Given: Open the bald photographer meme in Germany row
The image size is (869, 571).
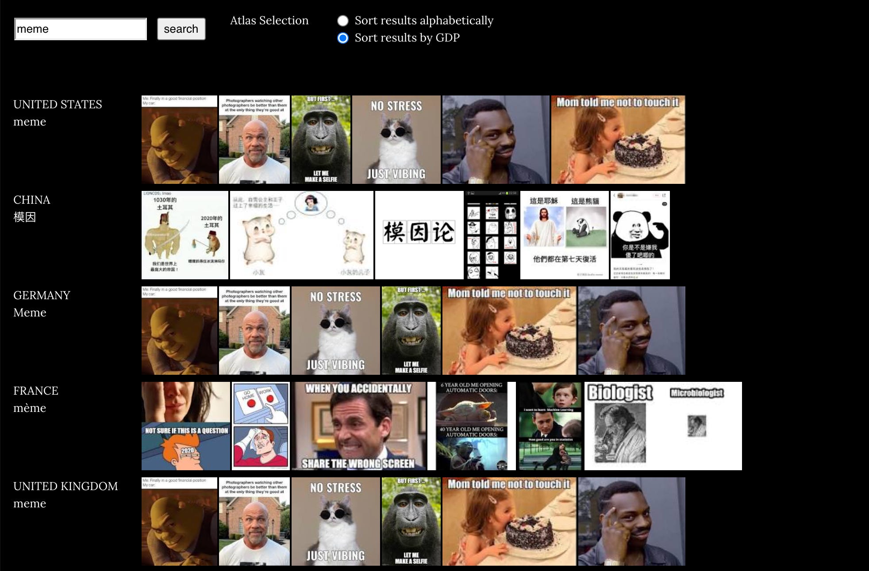Looking at the screenshot, I should pos(254,331).
